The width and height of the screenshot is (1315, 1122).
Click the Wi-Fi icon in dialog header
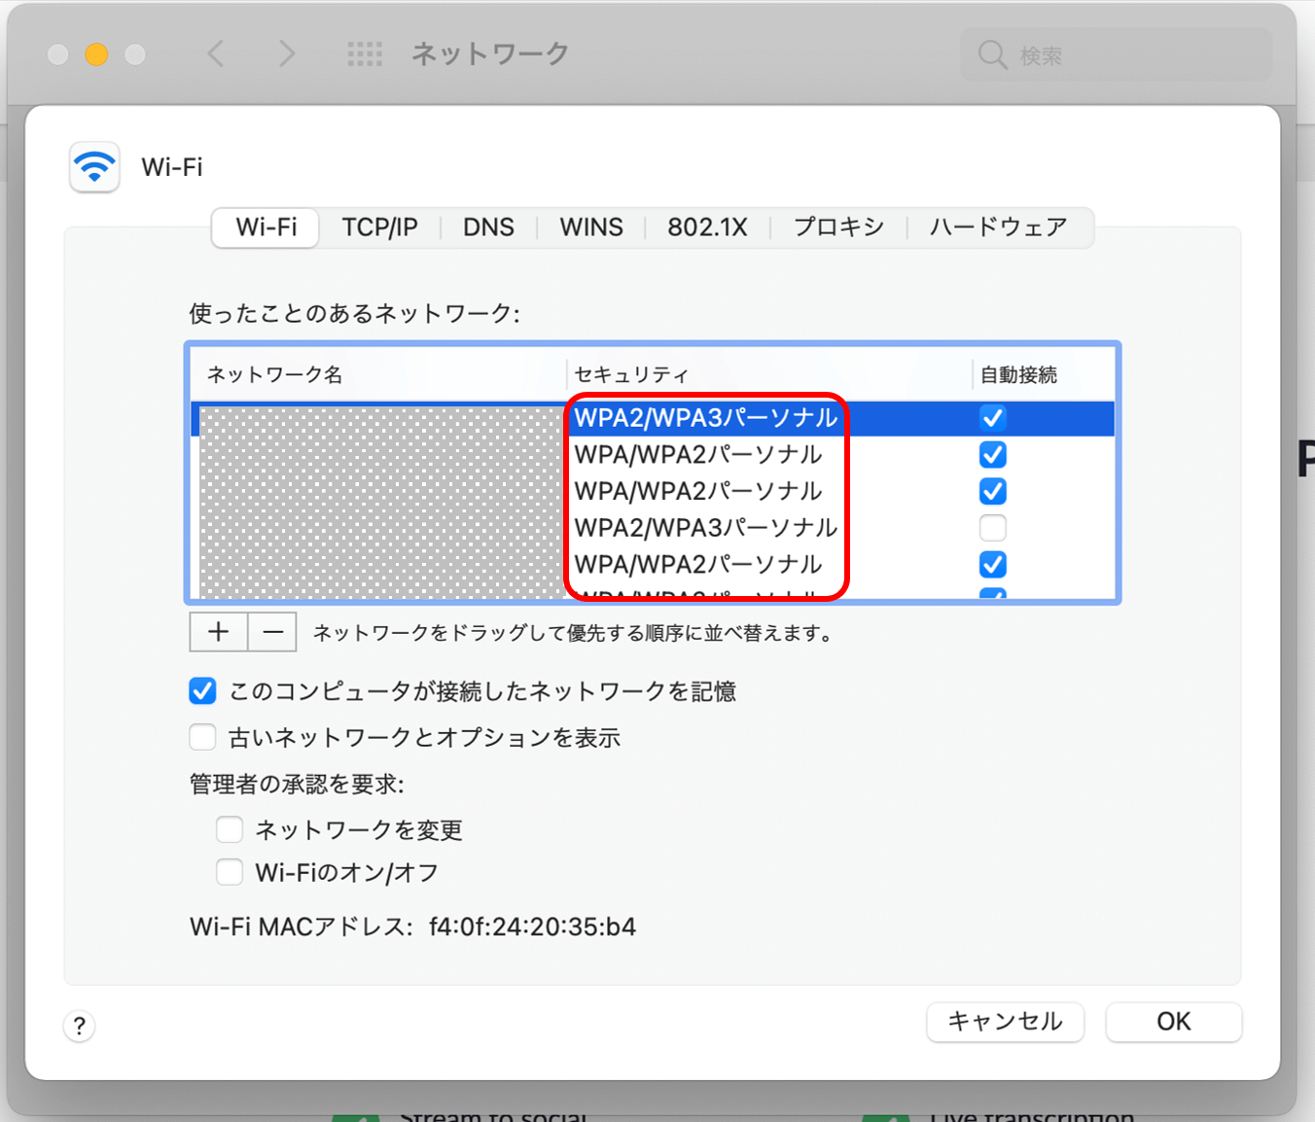click(94, 167)
